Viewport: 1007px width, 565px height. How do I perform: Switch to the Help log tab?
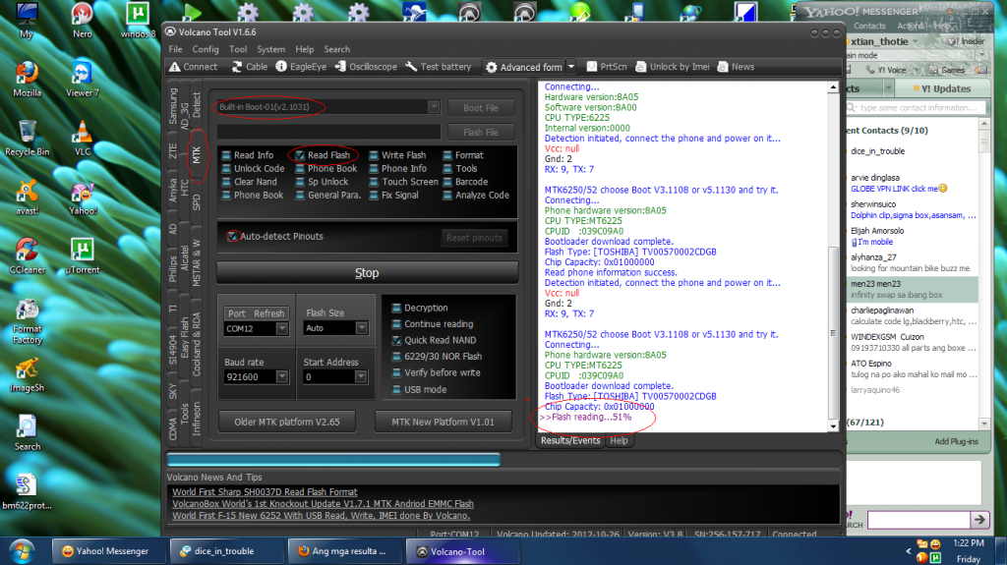[x=619, y=440]
